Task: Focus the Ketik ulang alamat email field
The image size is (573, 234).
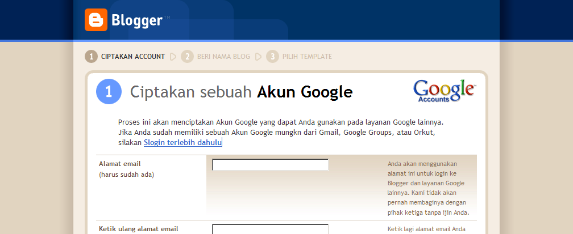Action: pos(271,229)
